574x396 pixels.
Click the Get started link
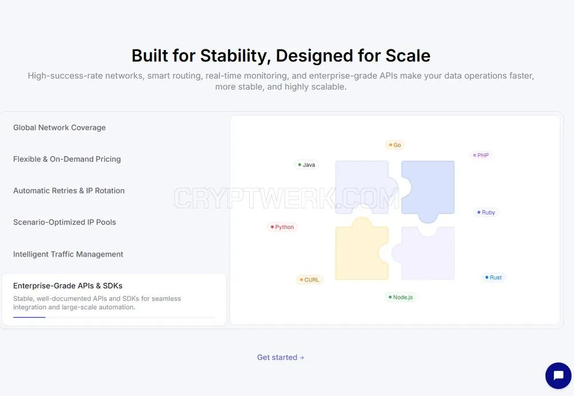tap(281, 357)
